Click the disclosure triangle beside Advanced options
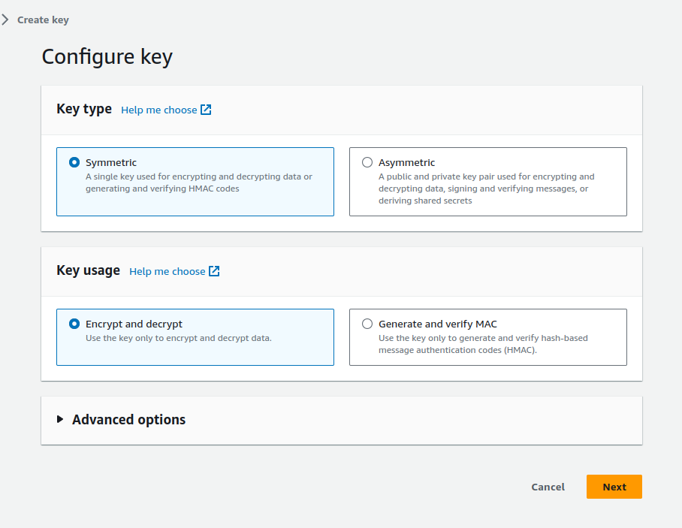The width and height of the screenshot is (682, 528). (x=61, y=420)
